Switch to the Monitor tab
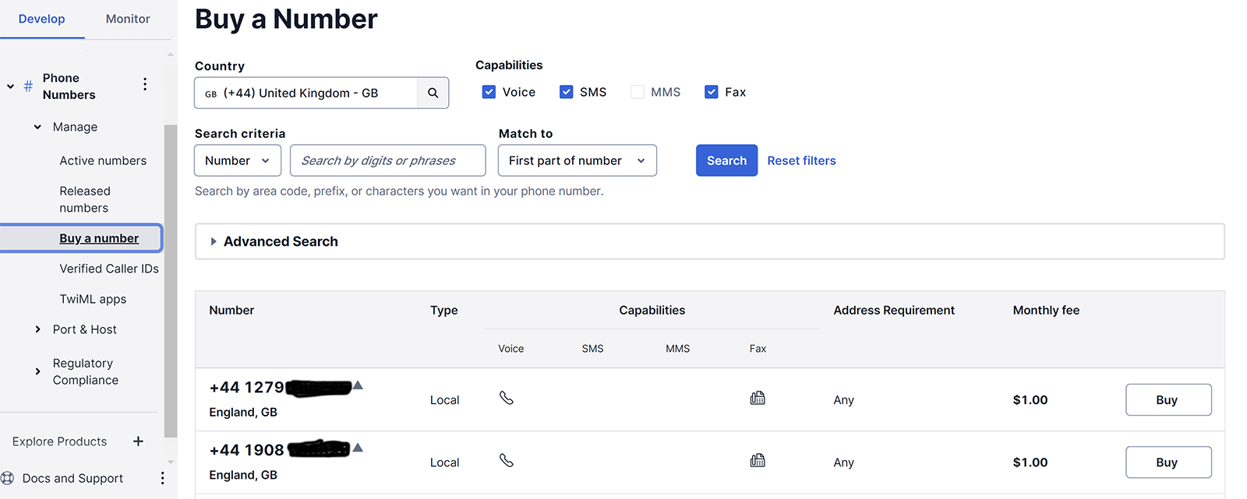This screenshot has height=499, width=1247. 128,19
